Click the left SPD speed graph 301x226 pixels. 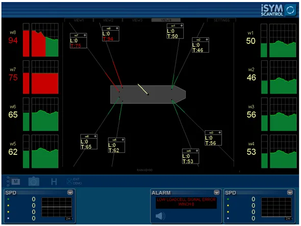[57, 207]
